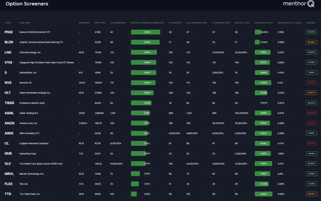The image size is (321, 201).
Task: Select the MRVL ticker
Action: 9,173
